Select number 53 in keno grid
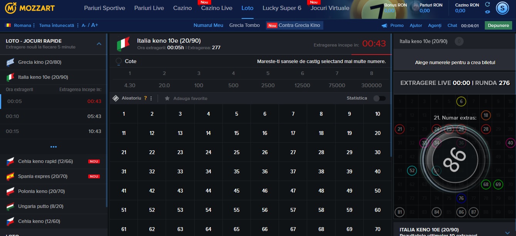This screenshot has width=516, height=236. [x=180, y=210]
